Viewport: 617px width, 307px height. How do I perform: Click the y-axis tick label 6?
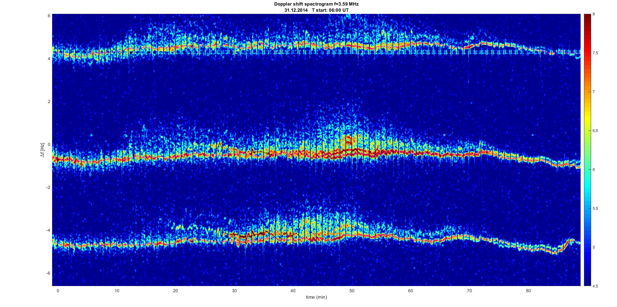[49, 16]
